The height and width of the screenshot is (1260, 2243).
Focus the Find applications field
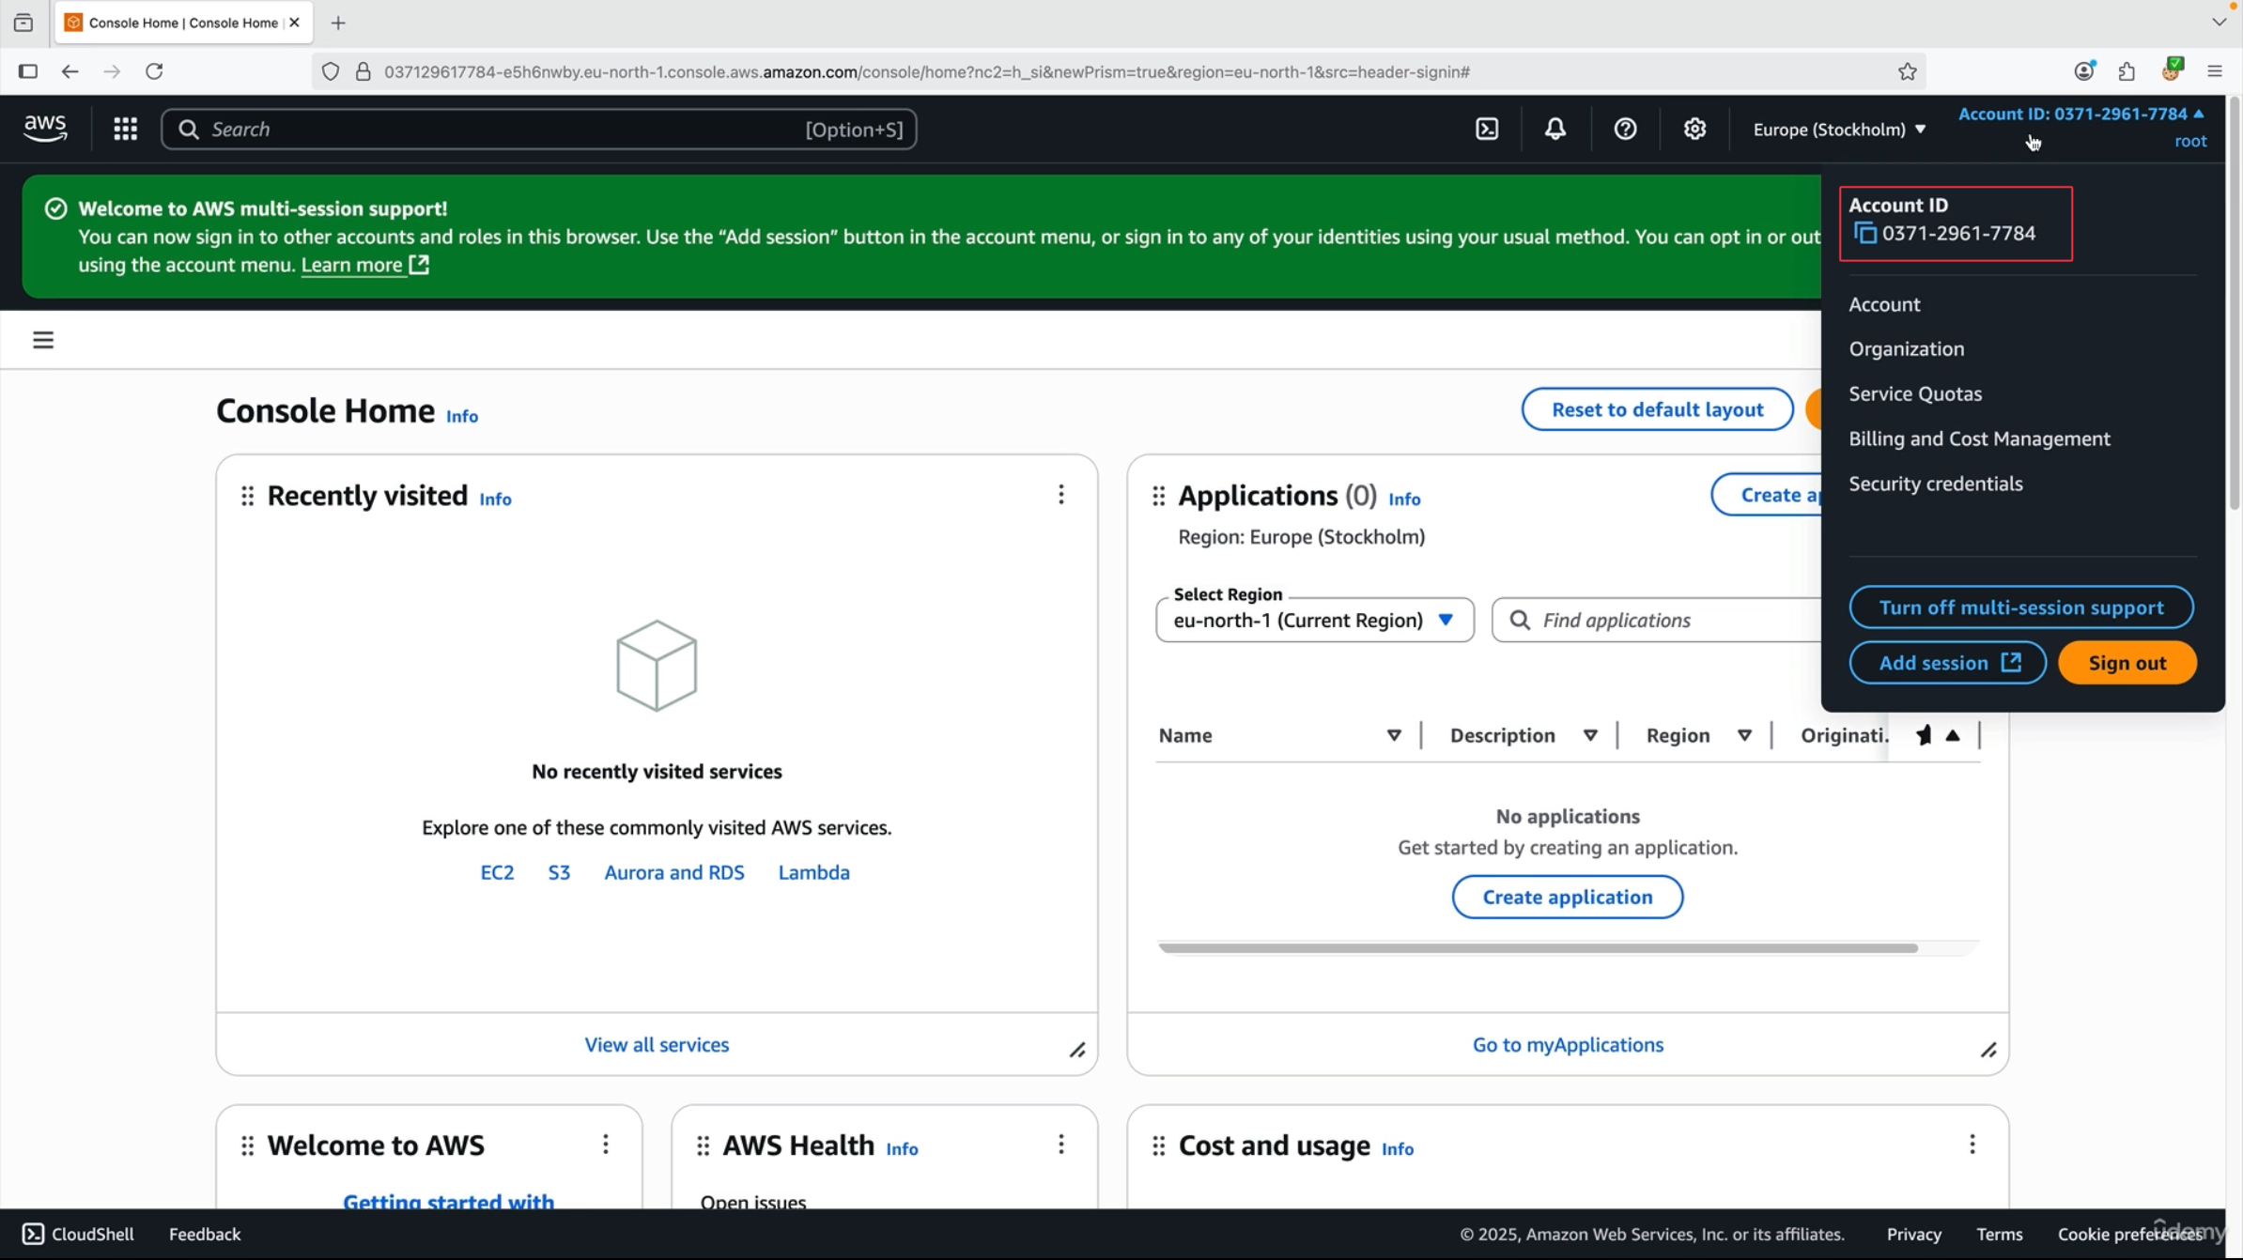[1658, 620]
